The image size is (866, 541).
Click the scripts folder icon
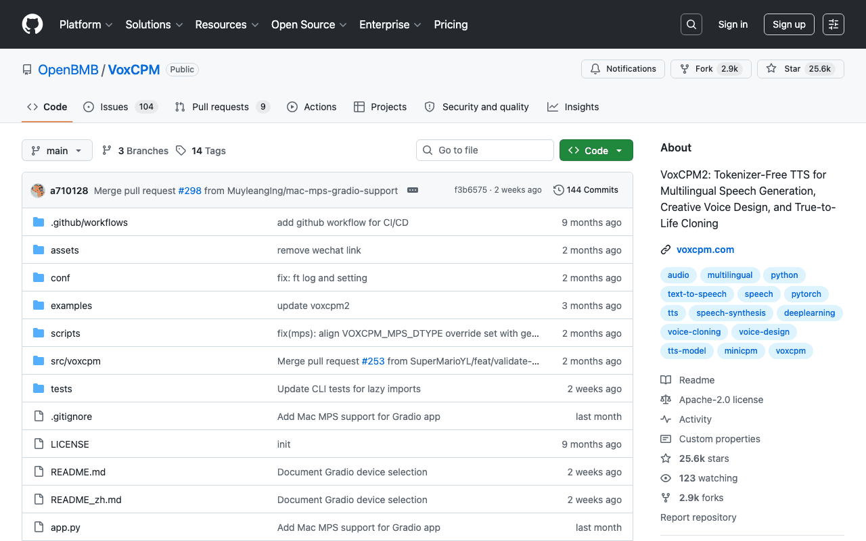coord(39,333)
